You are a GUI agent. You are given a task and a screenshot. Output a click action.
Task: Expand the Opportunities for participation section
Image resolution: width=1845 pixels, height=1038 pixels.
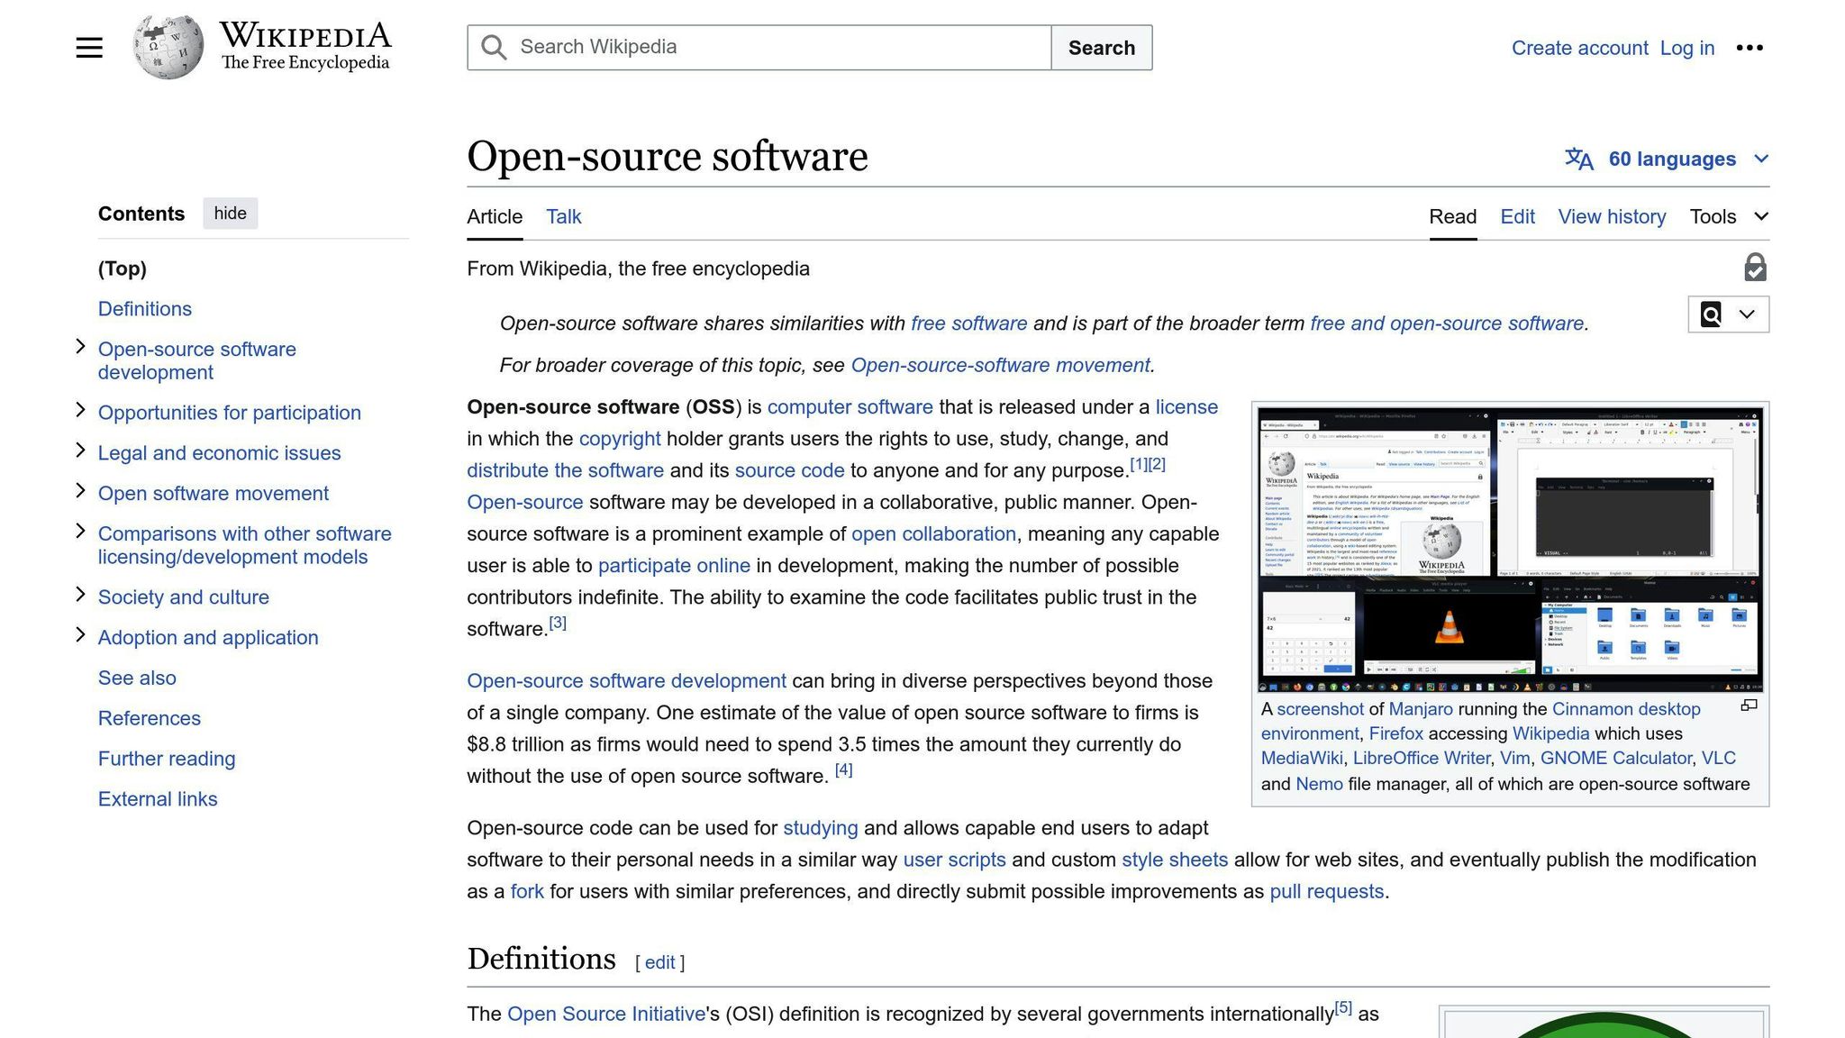pos(81,410)
